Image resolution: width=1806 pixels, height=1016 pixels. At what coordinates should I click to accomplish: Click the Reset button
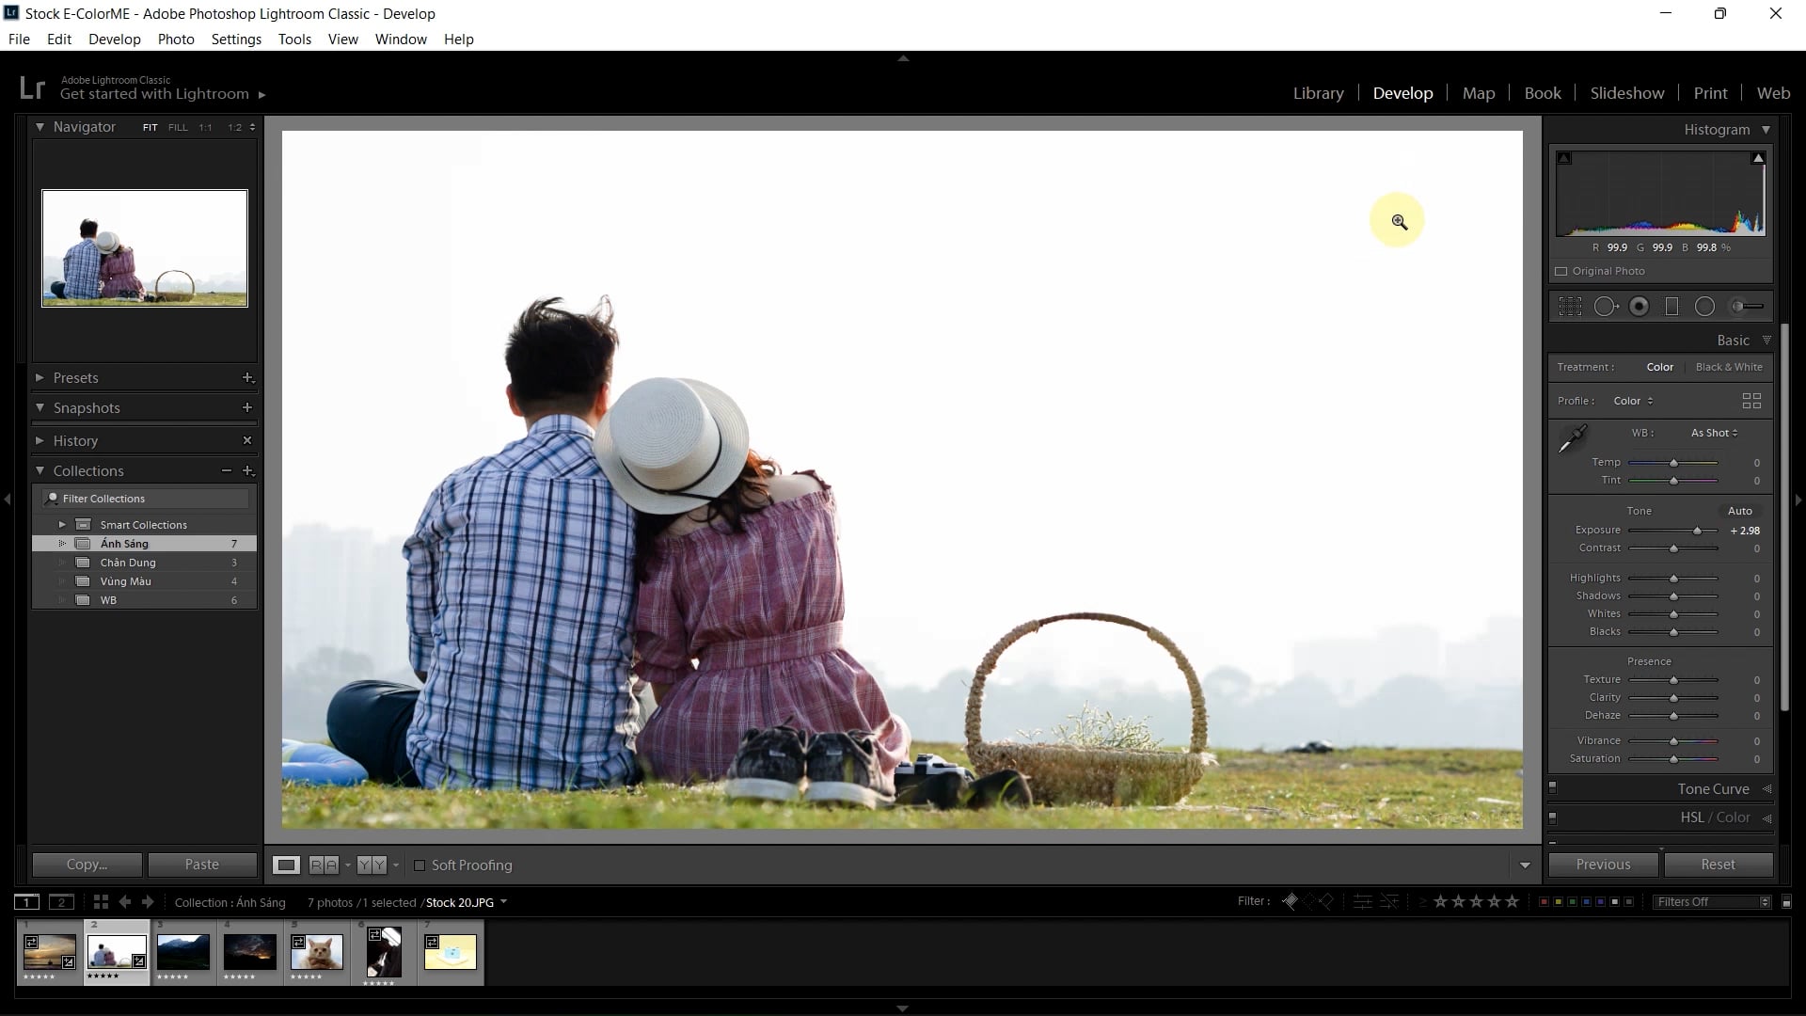click(1718, 865)
